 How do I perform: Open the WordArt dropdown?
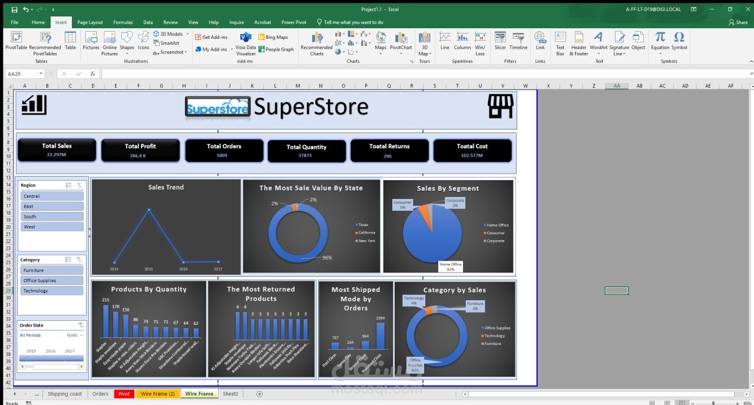pos(598,54)
